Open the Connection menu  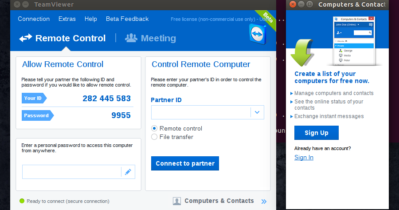pyautogui.click(x=34, y=19)
